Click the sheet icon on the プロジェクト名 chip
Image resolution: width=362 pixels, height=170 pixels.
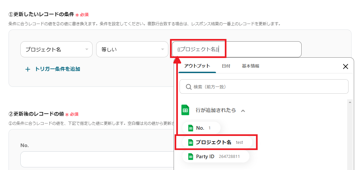(191, 142)
